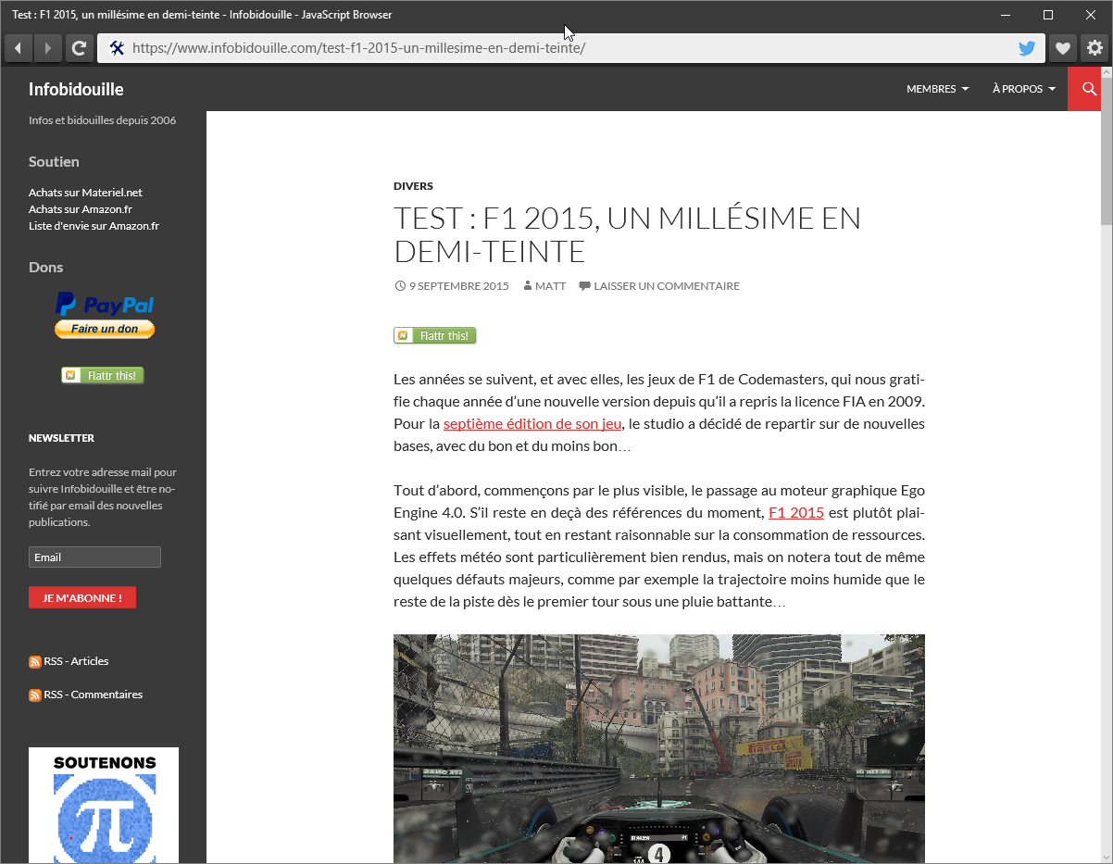The image size is (1113, 864).
Task: Click the Je m'abonne button
Action: tap(82, 597)
